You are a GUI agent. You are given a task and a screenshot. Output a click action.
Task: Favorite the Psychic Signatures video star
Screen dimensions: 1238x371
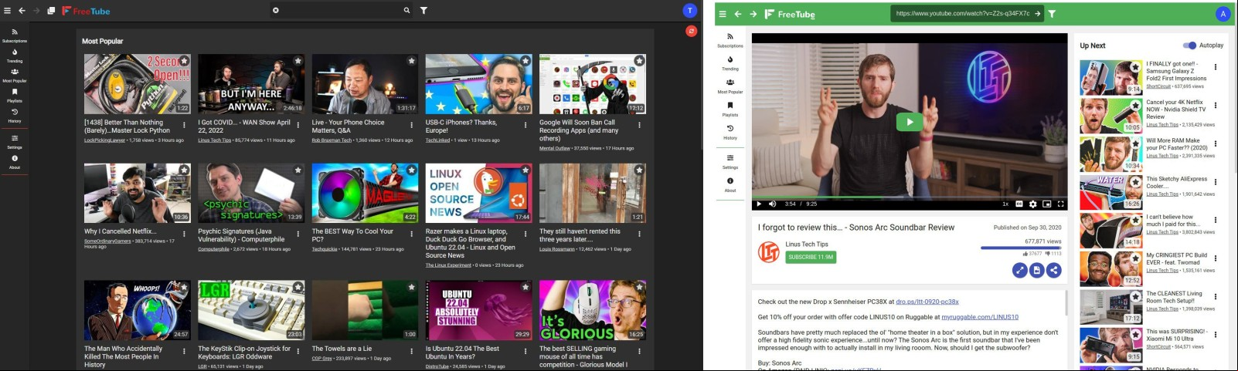(298, 170)
